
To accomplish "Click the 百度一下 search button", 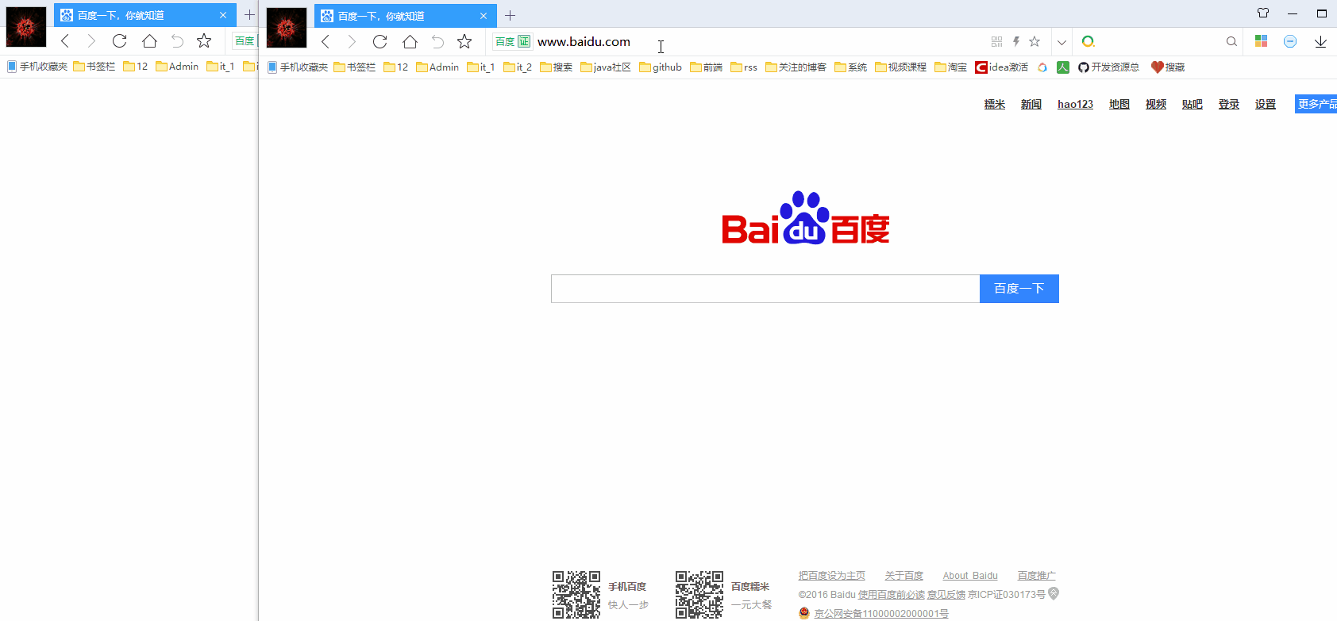I will pos(1019,289).
